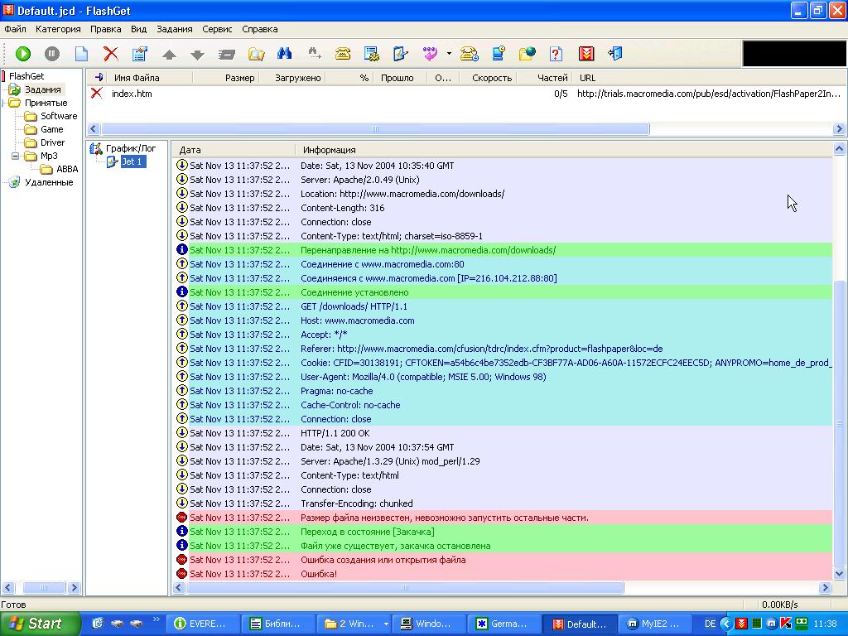Image resolution: width=848 pixels, height=636 pixels.
Task: Click the Move Up arrow icon
Action: tap(169, 54)
